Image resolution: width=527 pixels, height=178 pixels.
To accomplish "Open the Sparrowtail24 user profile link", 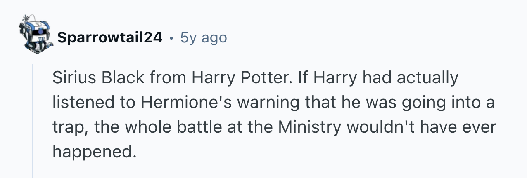I will click(x=109, y=38).
